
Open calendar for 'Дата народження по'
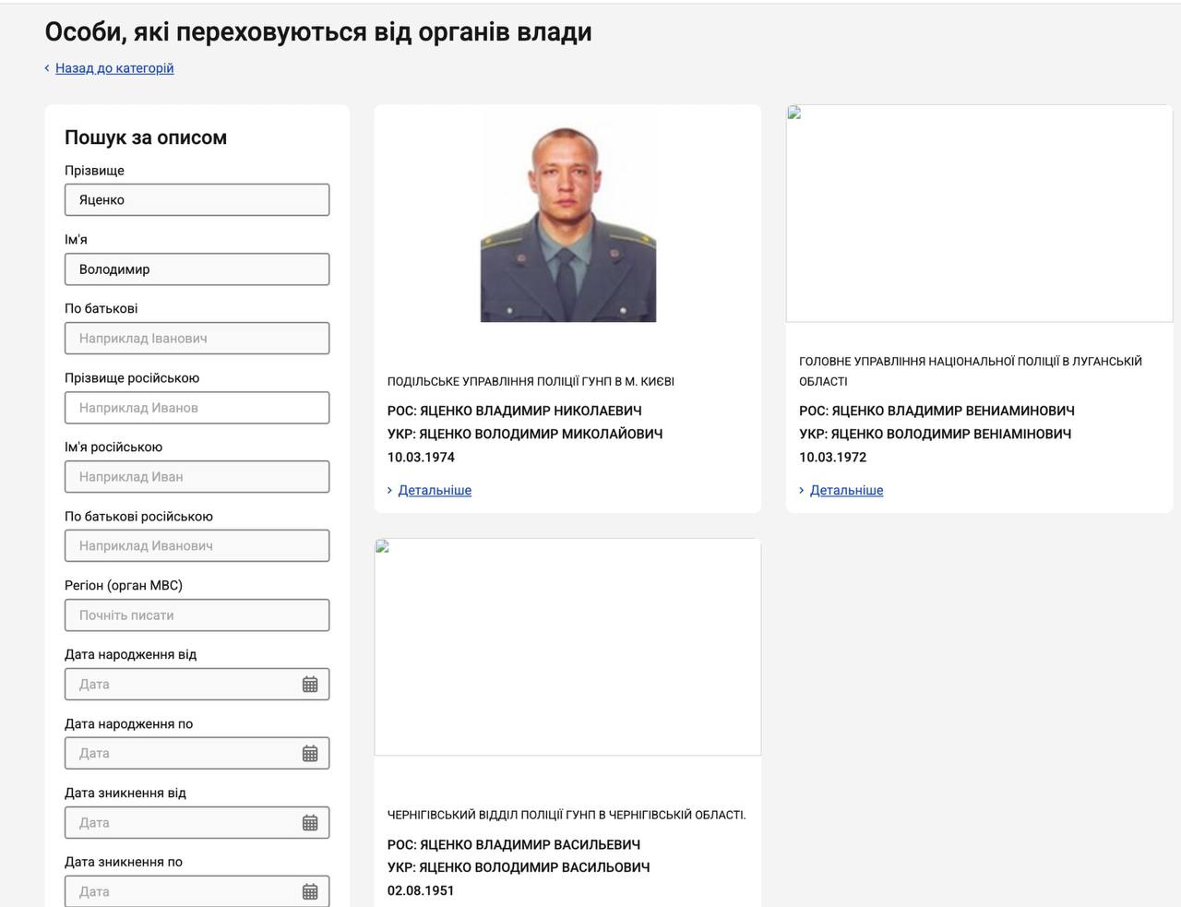310,754
